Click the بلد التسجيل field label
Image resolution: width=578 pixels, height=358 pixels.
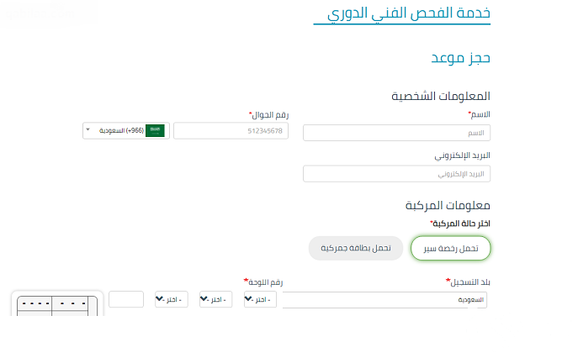(x=468, y=282)
